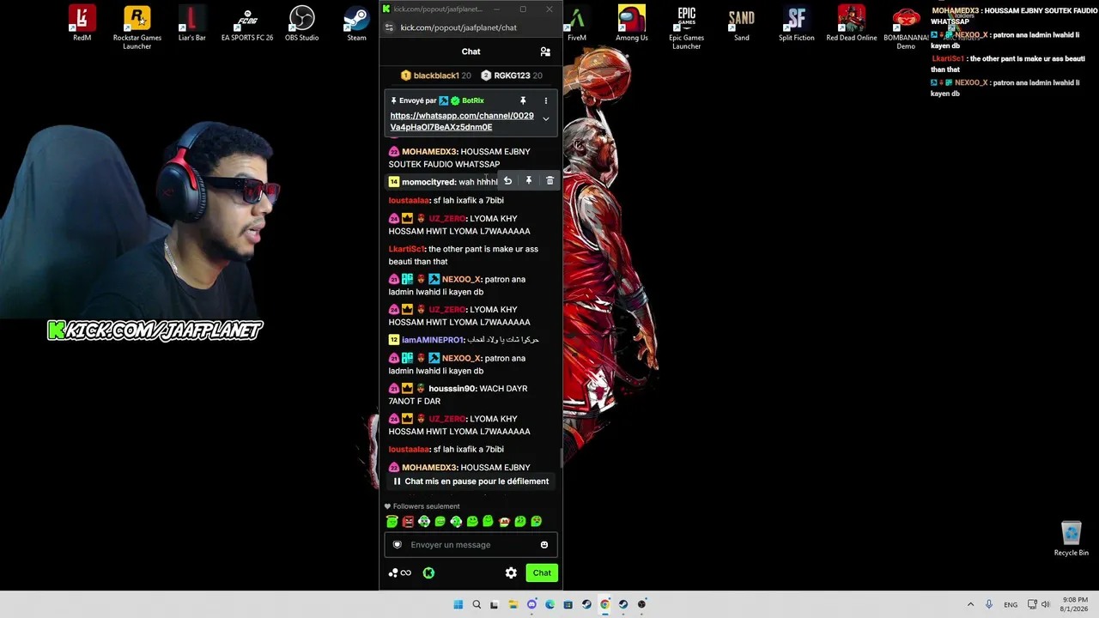Open the Windows Start menu

click(x=458, y=604)
